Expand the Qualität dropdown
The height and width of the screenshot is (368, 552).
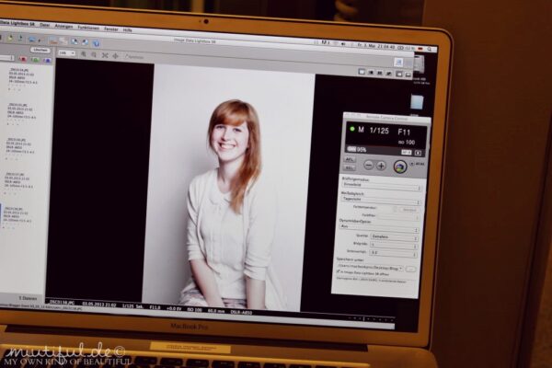tap(394, 236)
